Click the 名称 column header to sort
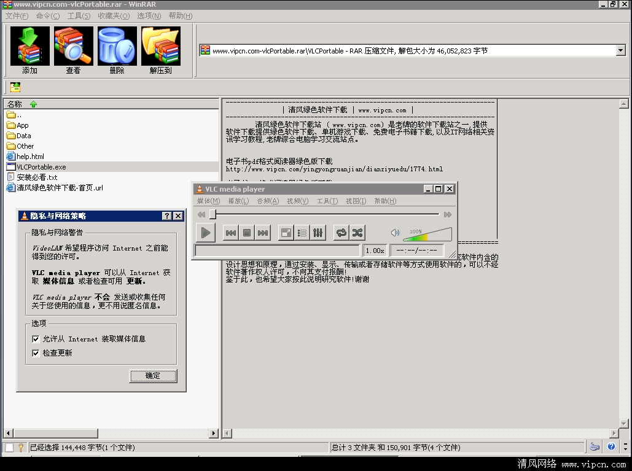 point(15,104)
